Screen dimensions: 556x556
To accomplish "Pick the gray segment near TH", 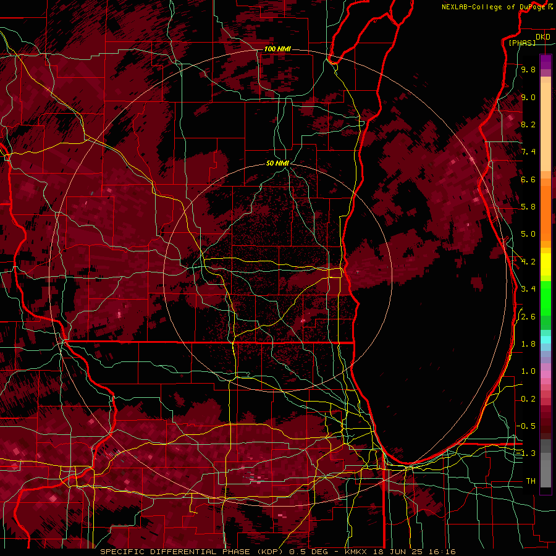I will [x=545, y=474].
